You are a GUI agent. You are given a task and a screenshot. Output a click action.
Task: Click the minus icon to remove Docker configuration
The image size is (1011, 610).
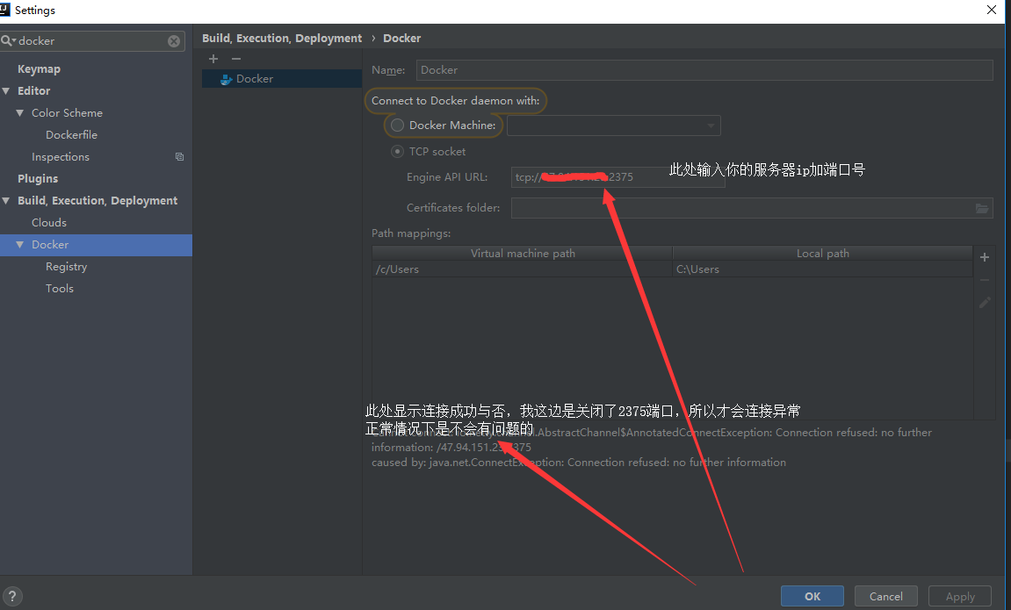235,59
